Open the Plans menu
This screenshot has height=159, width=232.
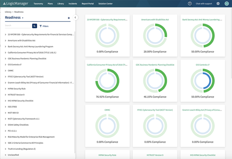50,3
